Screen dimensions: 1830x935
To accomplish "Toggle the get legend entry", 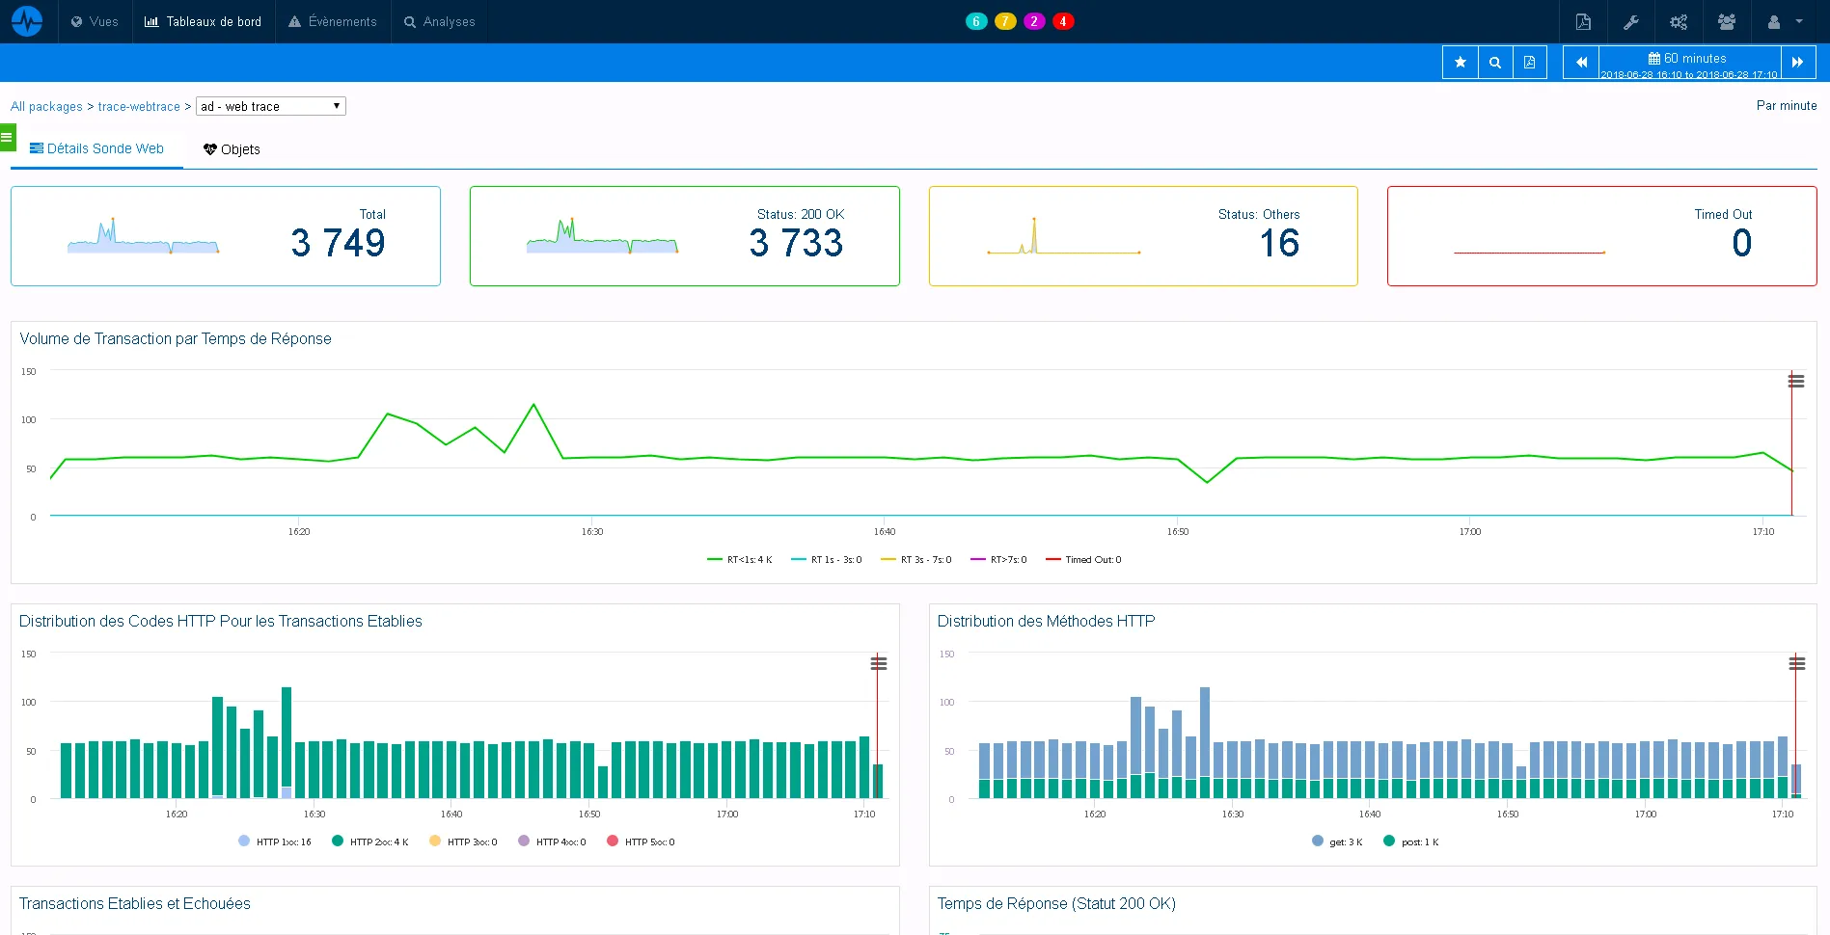I will tap(1338, 841).
